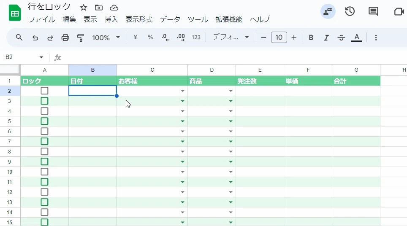
Task: Increase decimal places
Action: tap(181, 38)
